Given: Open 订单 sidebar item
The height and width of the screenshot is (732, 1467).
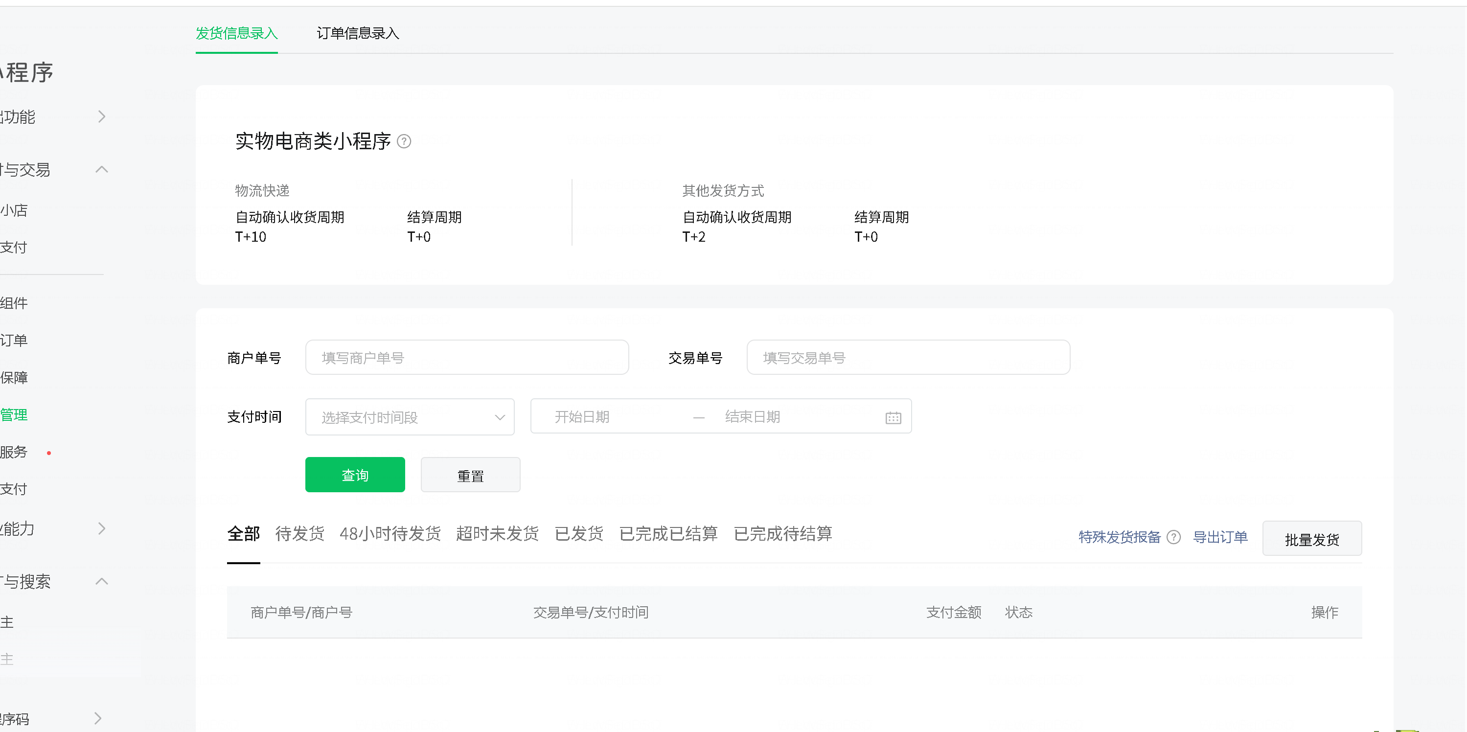Looking at the screenshot, I should pyautogui.click(x=14, y=340).
